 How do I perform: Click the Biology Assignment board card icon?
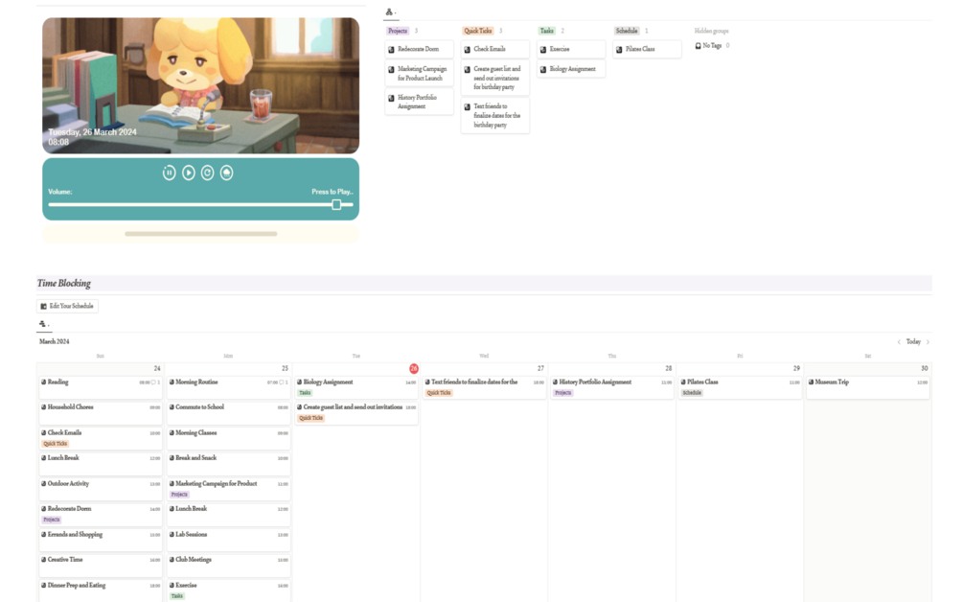coord(543,69)
